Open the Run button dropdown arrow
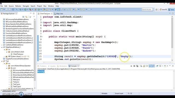Image resolution: width=175 pixels, height=98 pixels. pyautogui.click(x=28, y=10)
